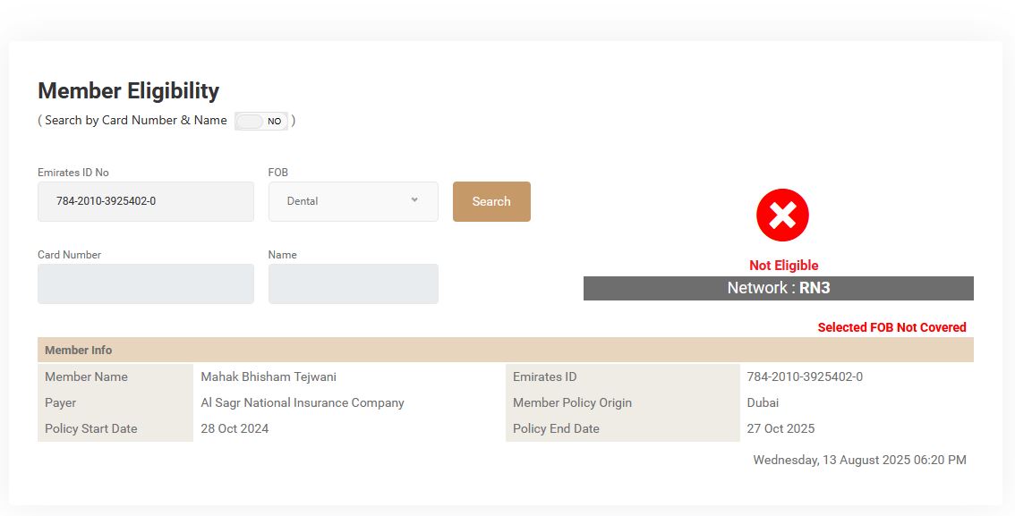Click the policy start date 28 Oct 2024
This screenshot has width=1015, height=516.
(235, 428)
